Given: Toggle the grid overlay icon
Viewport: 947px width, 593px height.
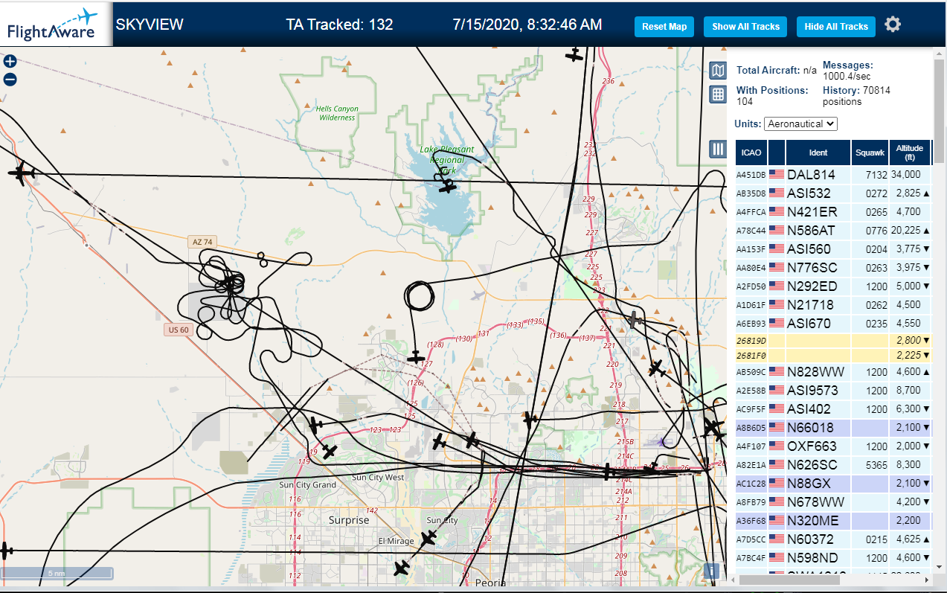Looking at the screenshot, I should pos(718,94).
